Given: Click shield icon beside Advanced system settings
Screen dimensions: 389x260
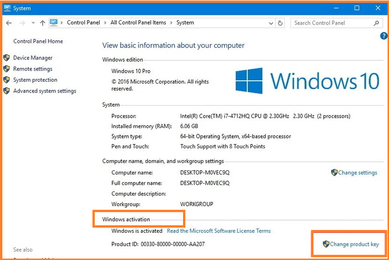Looking at the screenshot, I should 7,91.
